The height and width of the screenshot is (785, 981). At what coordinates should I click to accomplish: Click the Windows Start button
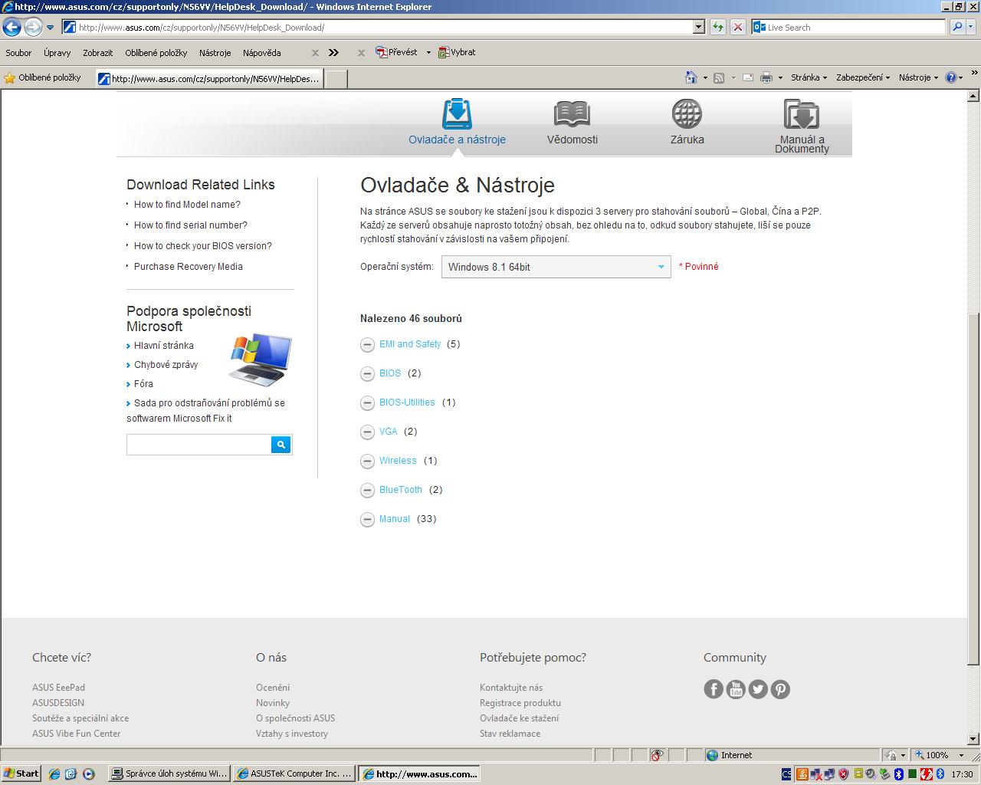pyautogui.click(x=21, y=774)
